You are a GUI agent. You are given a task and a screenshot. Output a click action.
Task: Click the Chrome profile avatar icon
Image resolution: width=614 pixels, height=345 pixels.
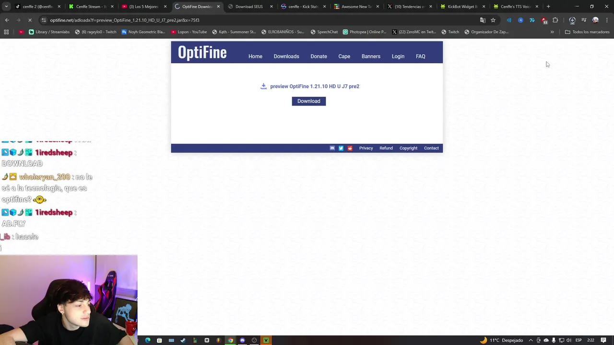pos(595,20)
